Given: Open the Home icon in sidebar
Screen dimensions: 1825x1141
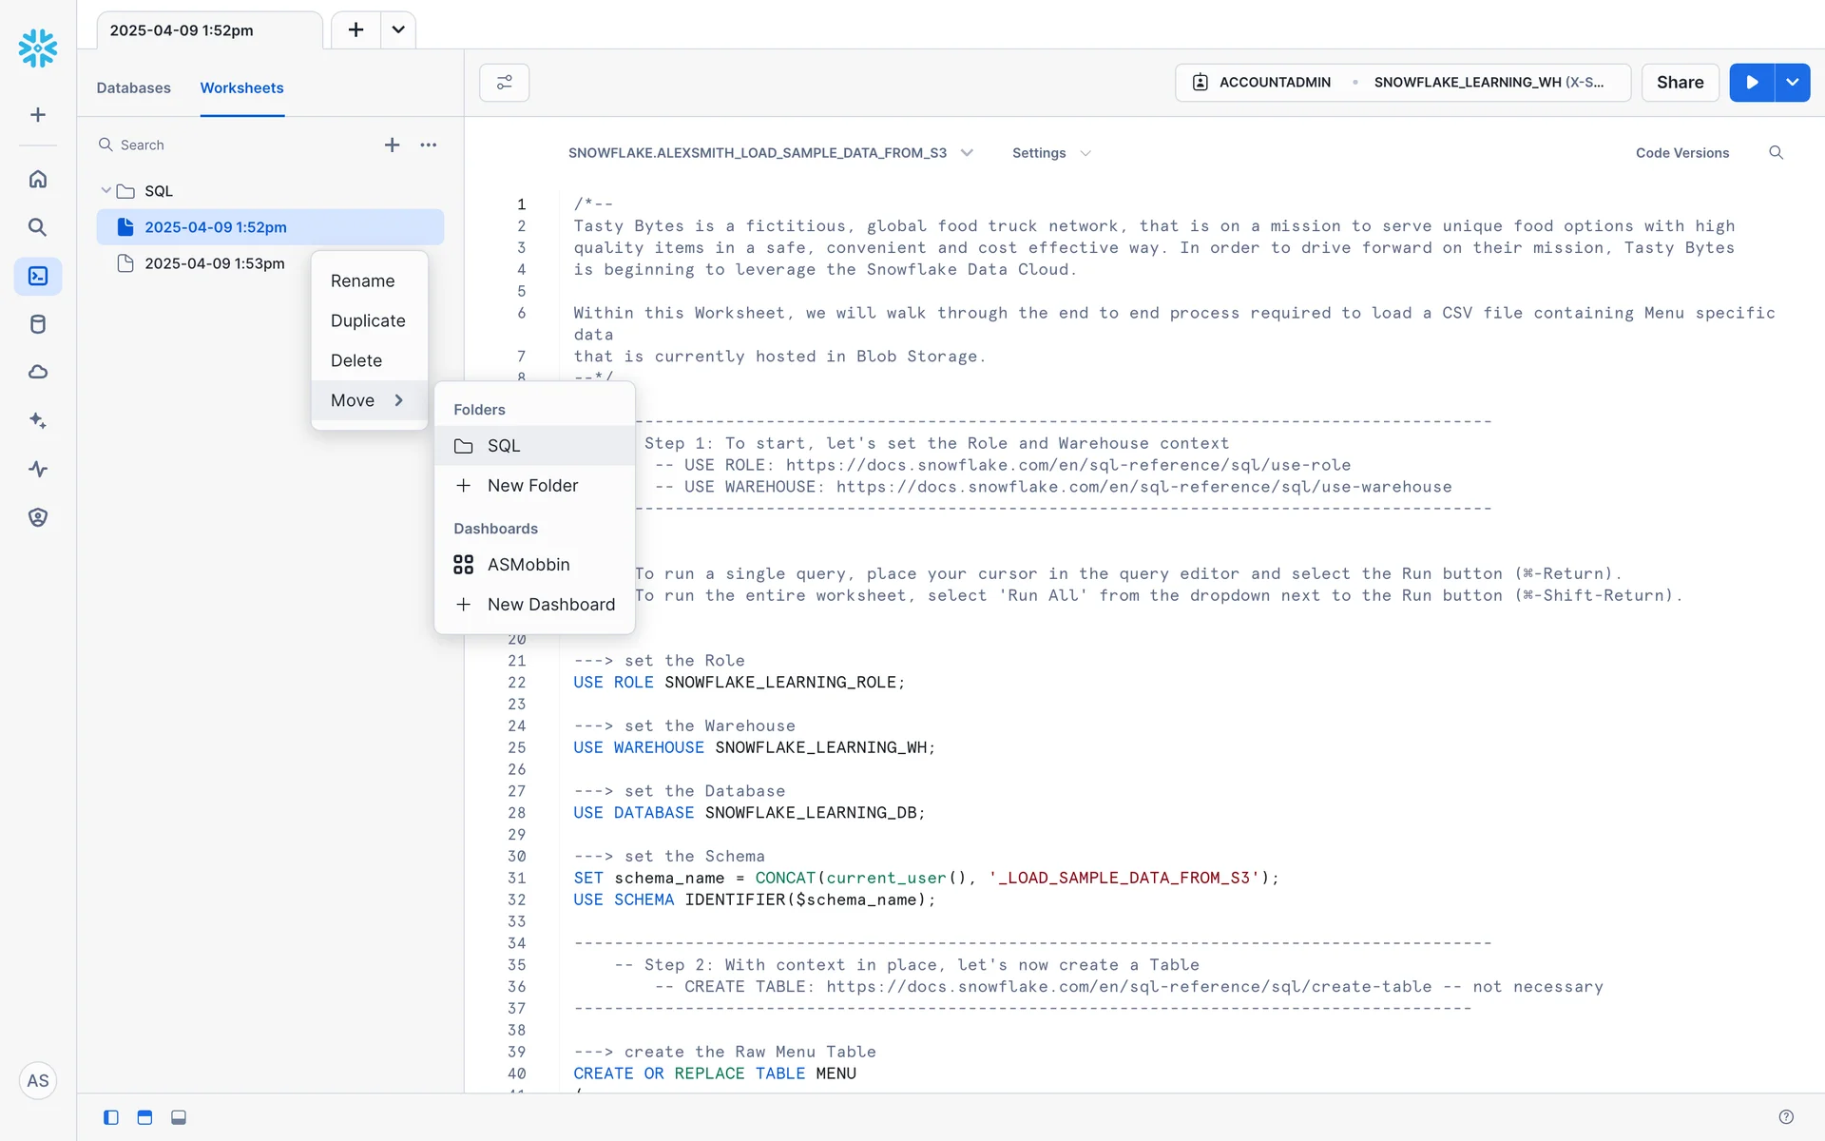Looking at the screenshot, I should [38, 179].
